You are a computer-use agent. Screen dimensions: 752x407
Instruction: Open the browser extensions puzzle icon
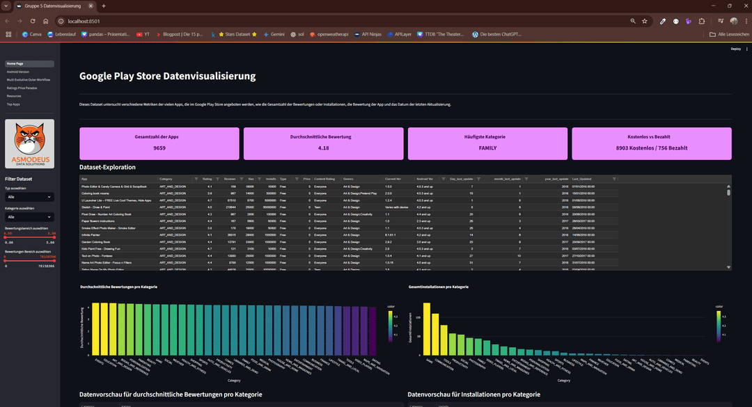click(x=702, y=22)
